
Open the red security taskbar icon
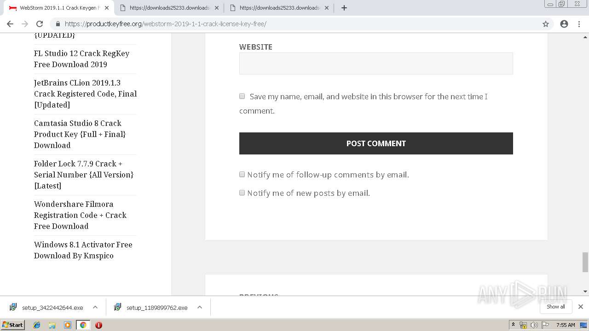(98, 325)
